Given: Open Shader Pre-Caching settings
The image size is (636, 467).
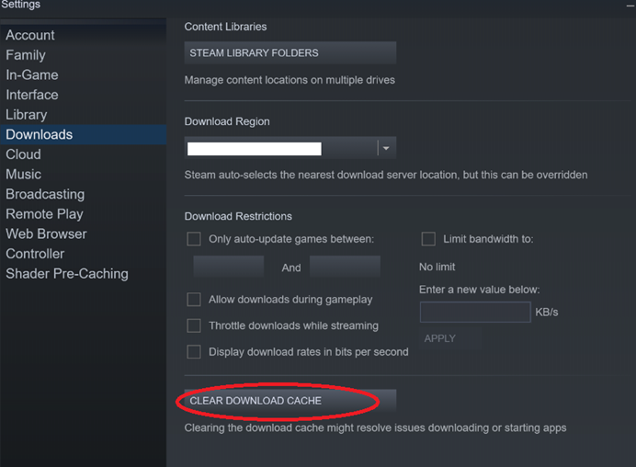Looking at the screenshot, I should coord(67,273).
